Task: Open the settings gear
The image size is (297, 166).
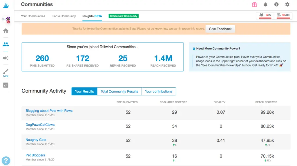Action: click(x=287, y=4)
